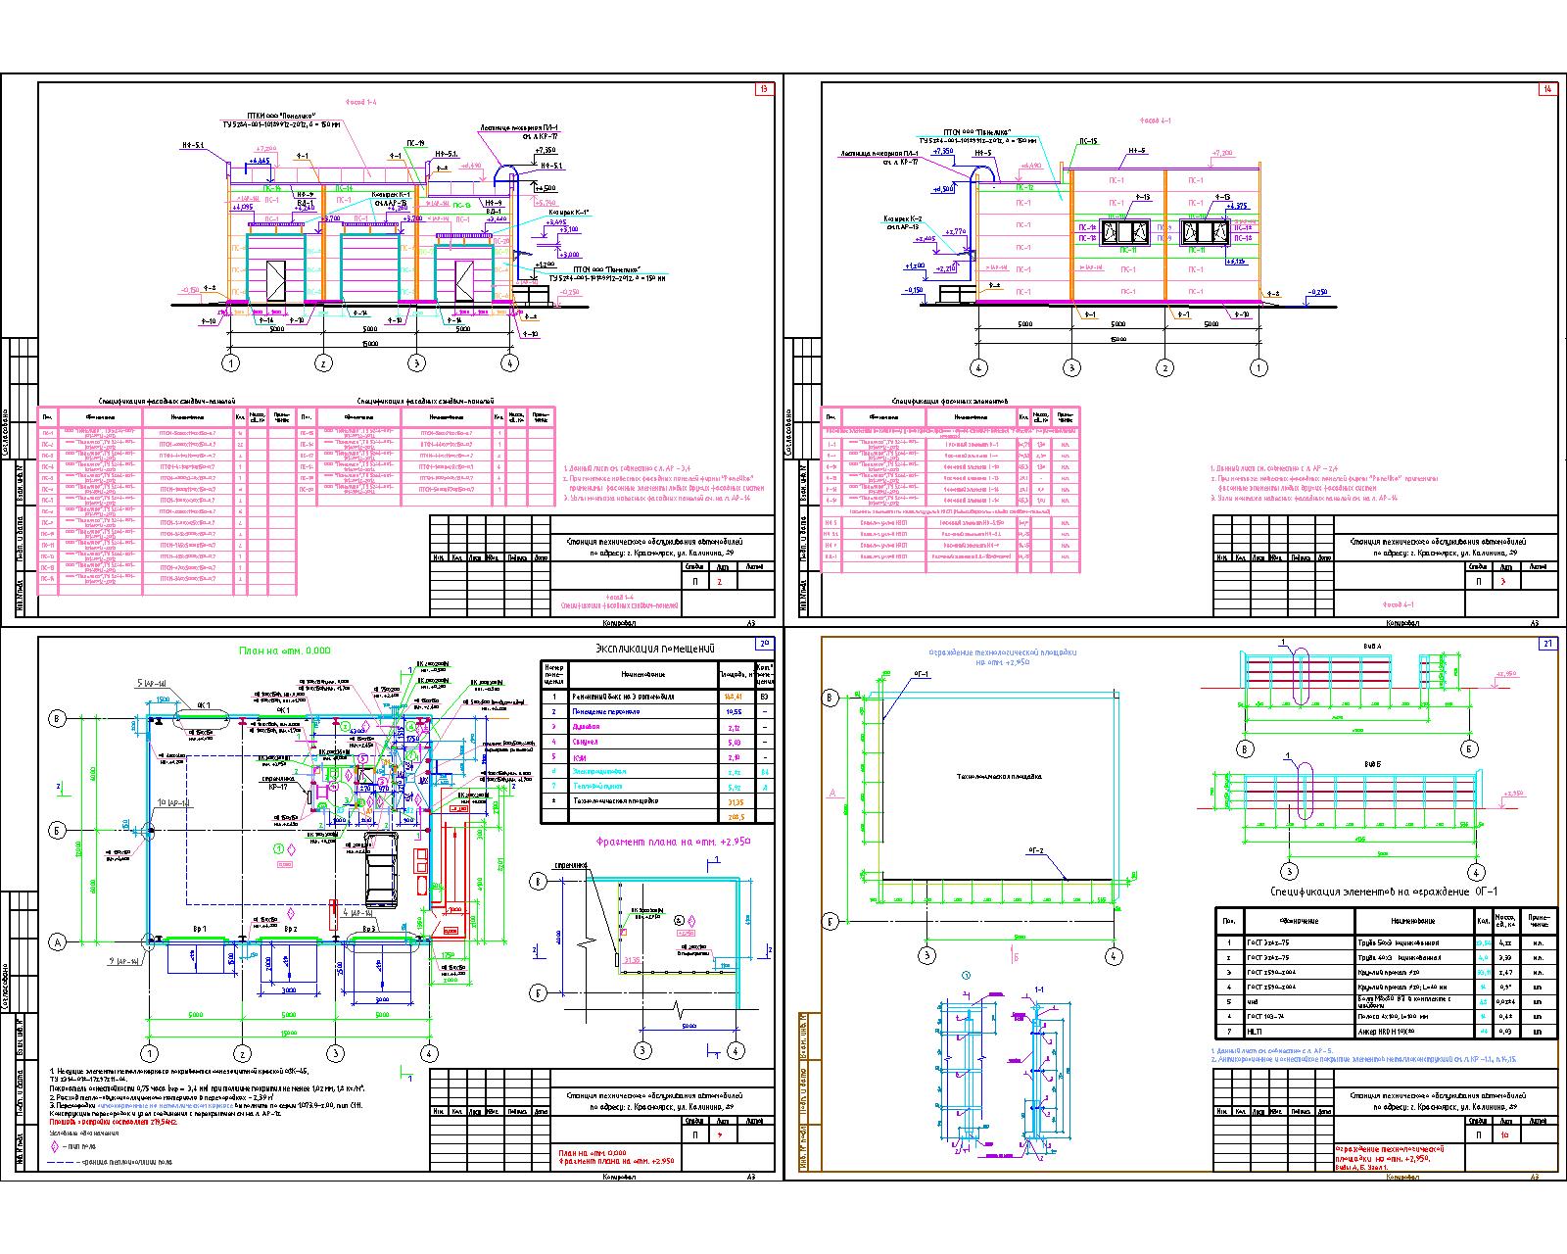The image size is (1567, 1254).
Task: Click the "Электрощитовая" row in explication table
Action: pyautogui.click(x=658, y=771)
